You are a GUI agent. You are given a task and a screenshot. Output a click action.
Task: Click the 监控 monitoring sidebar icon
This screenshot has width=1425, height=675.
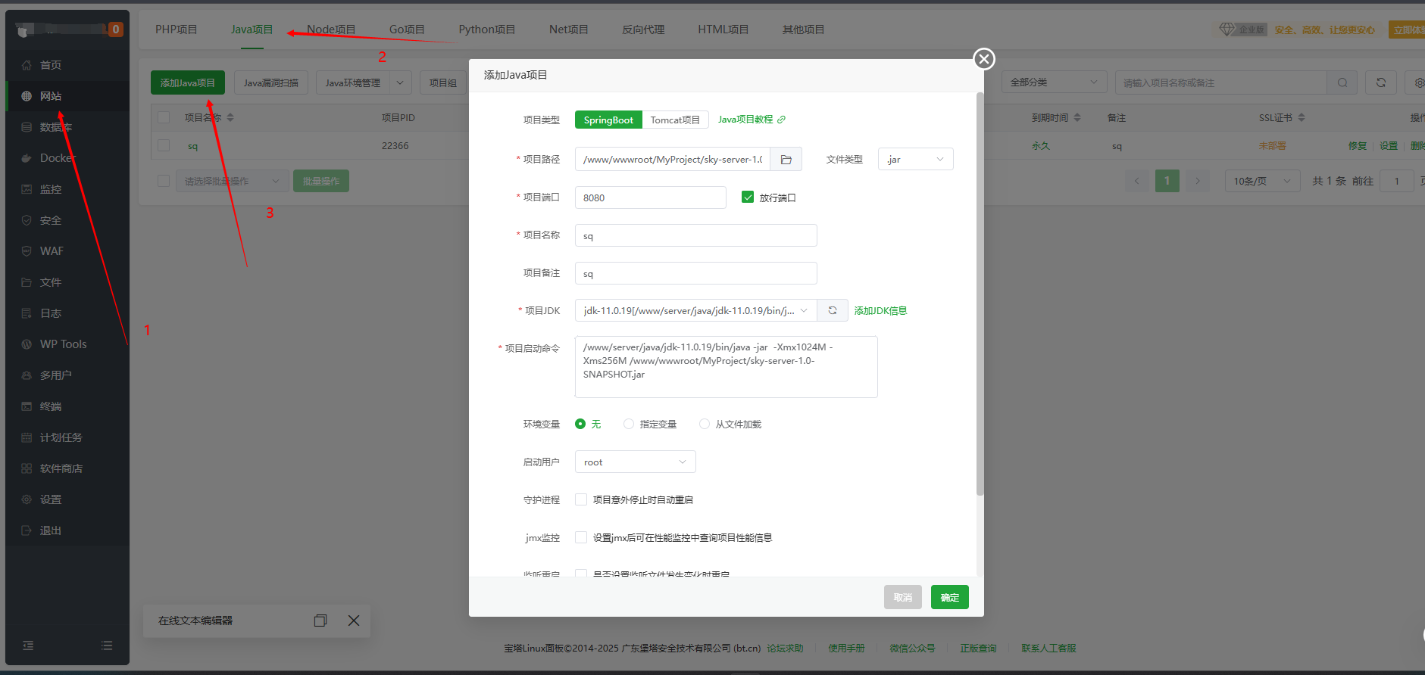pyautogui.click(x=27, y=189)
